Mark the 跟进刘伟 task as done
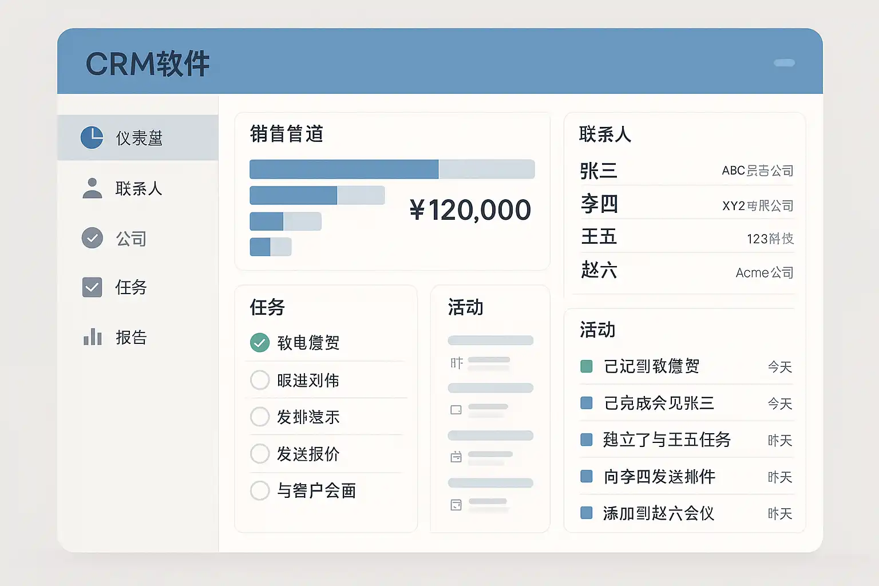Viewport: 879px width, 586px height. [260, 380]
